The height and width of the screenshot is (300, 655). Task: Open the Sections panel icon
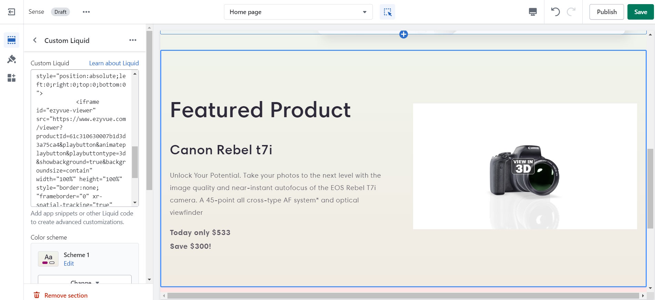pyautogui.click(x=11, y=40)
